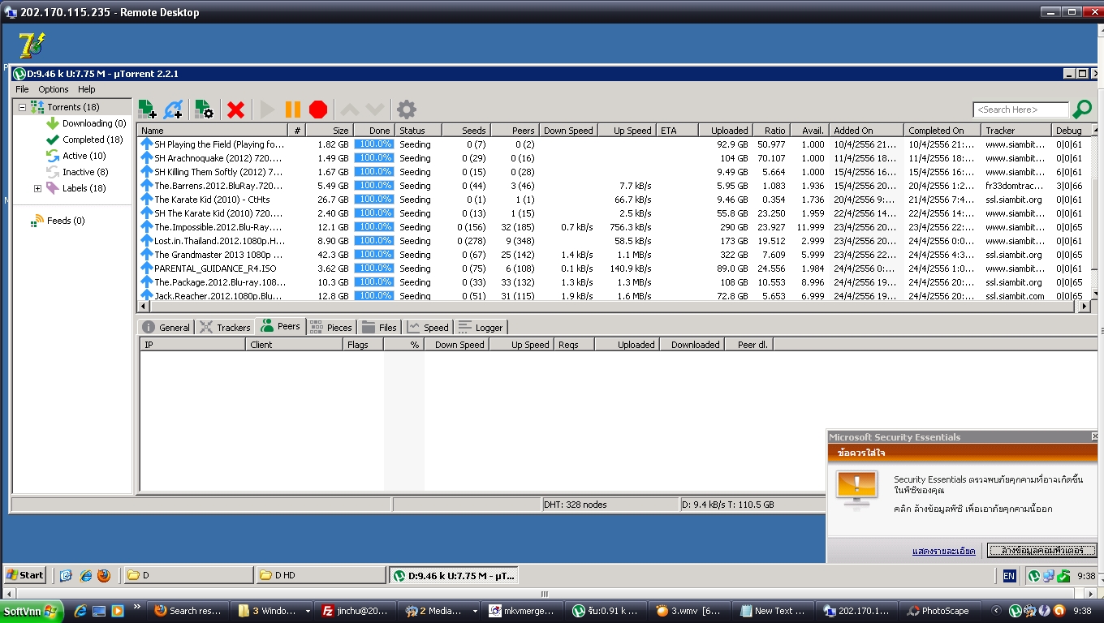This screenshot has width=1104, height=623.
Task: Select the Lost.in.Thailand.2012.1080p torrent row
Action: pos(615,241)
